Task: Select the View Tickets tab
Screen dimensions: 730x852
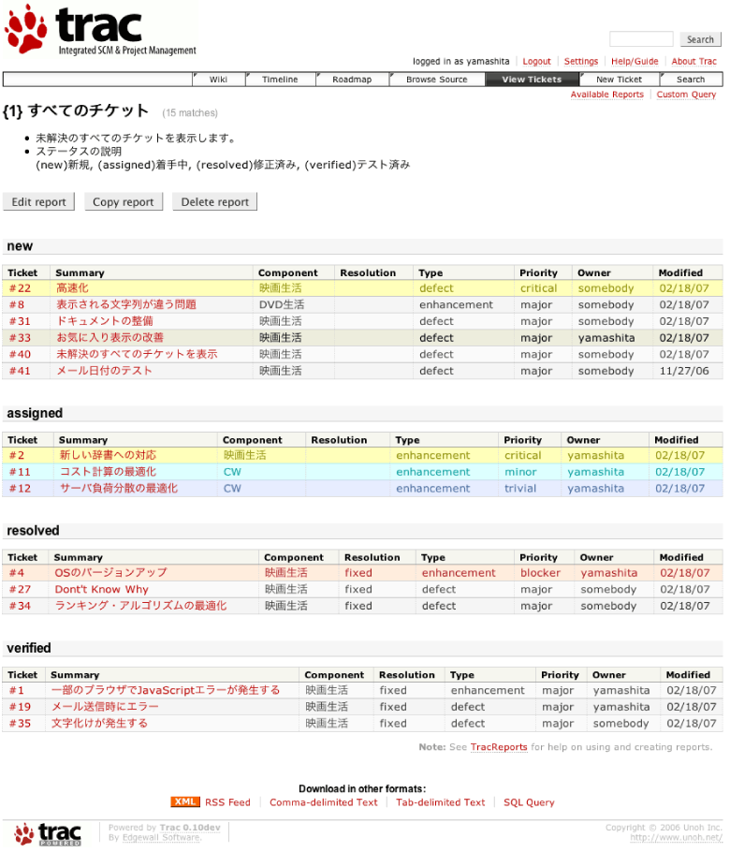Action: tap(532, 80)
